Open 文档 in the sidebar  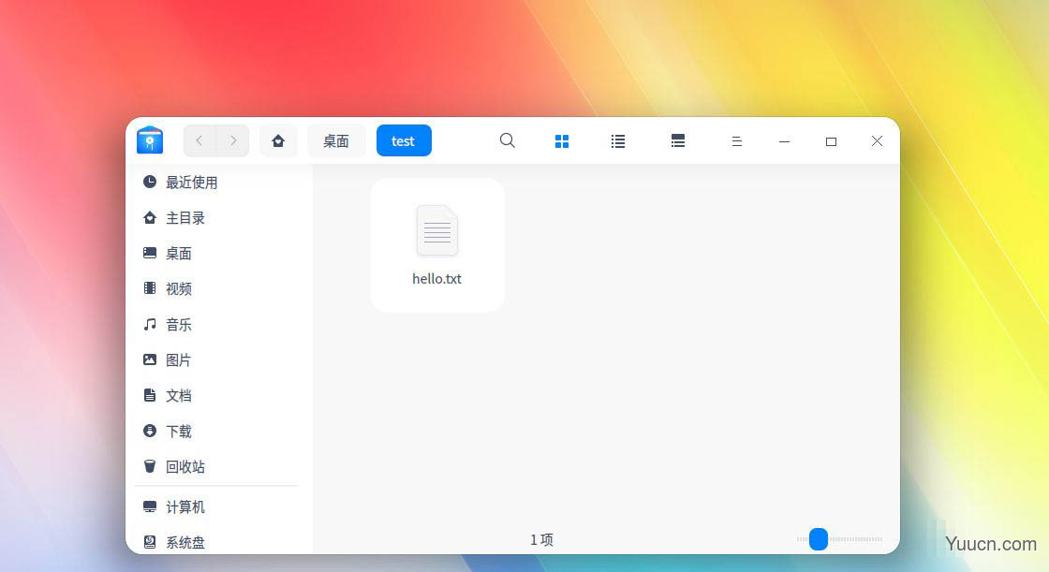(x=219, y=395)
